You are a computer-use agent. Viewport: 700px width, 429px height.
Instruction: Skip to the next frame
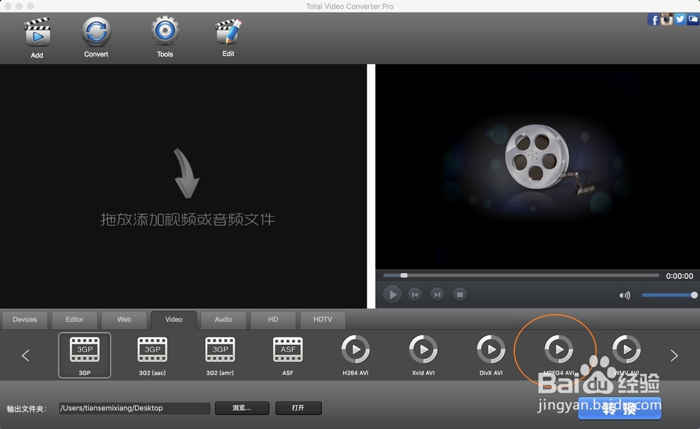click(x=437, y=294)
